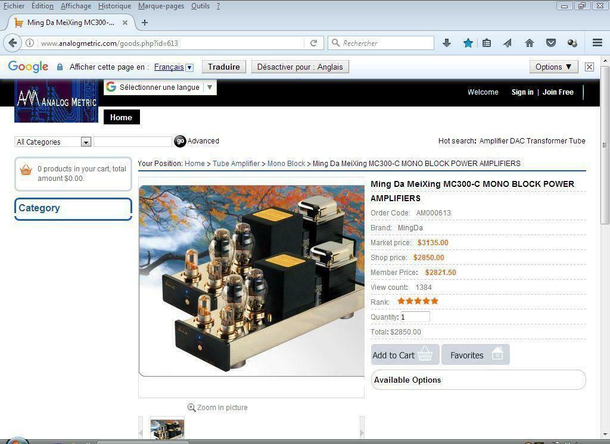Open the Affichage menu
610x444 pixels.
coord(76,6)
